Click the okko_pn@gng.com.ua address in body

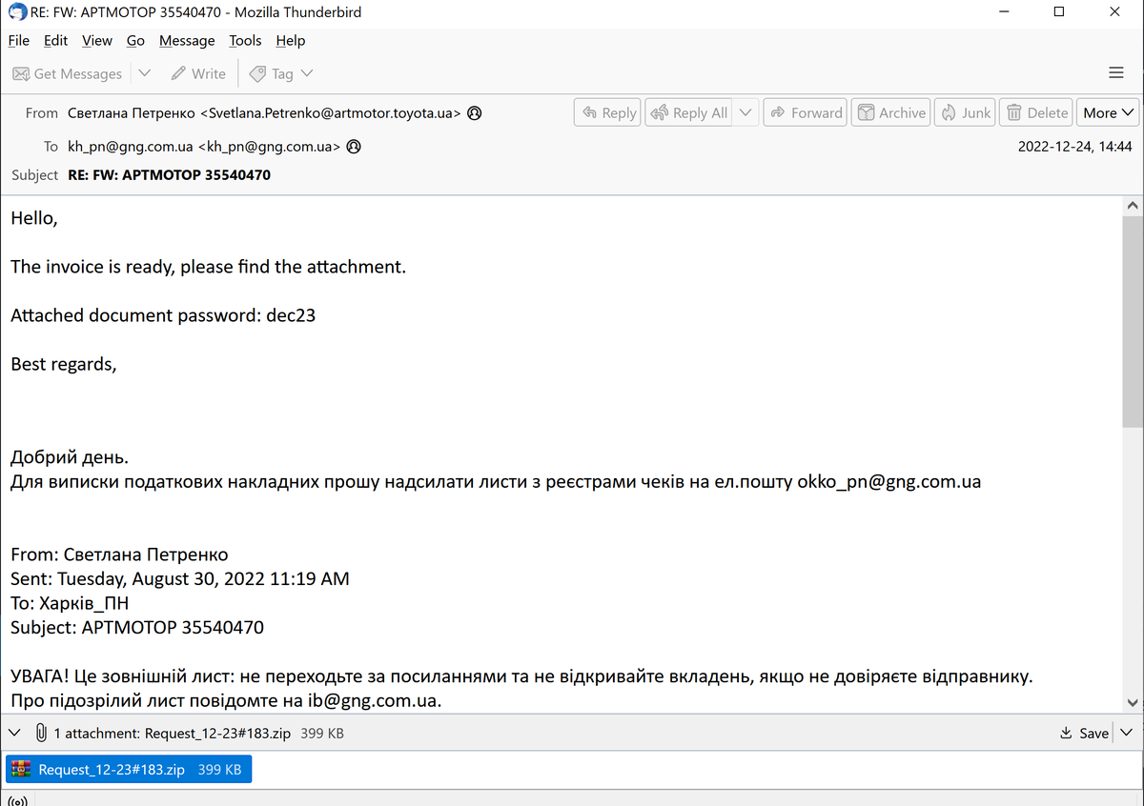click(889, 481)
